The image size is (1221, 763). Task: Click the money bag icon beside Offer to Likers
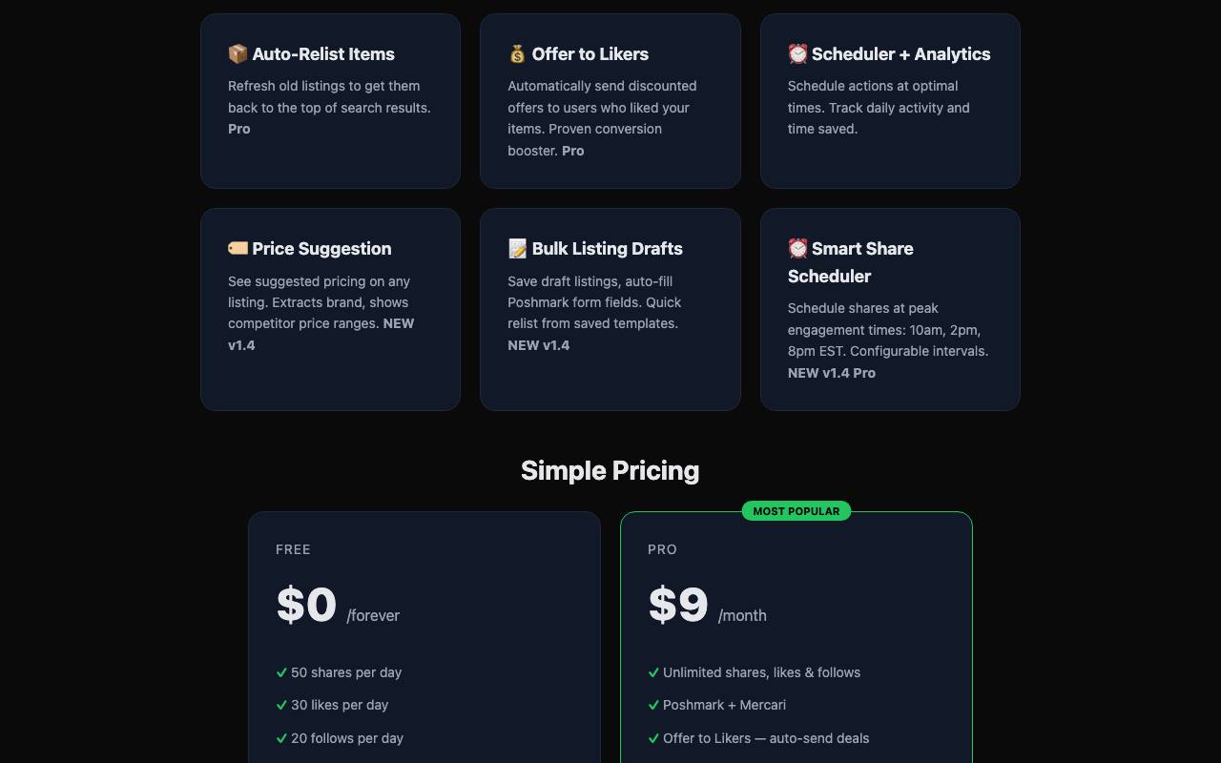[518, 54]
